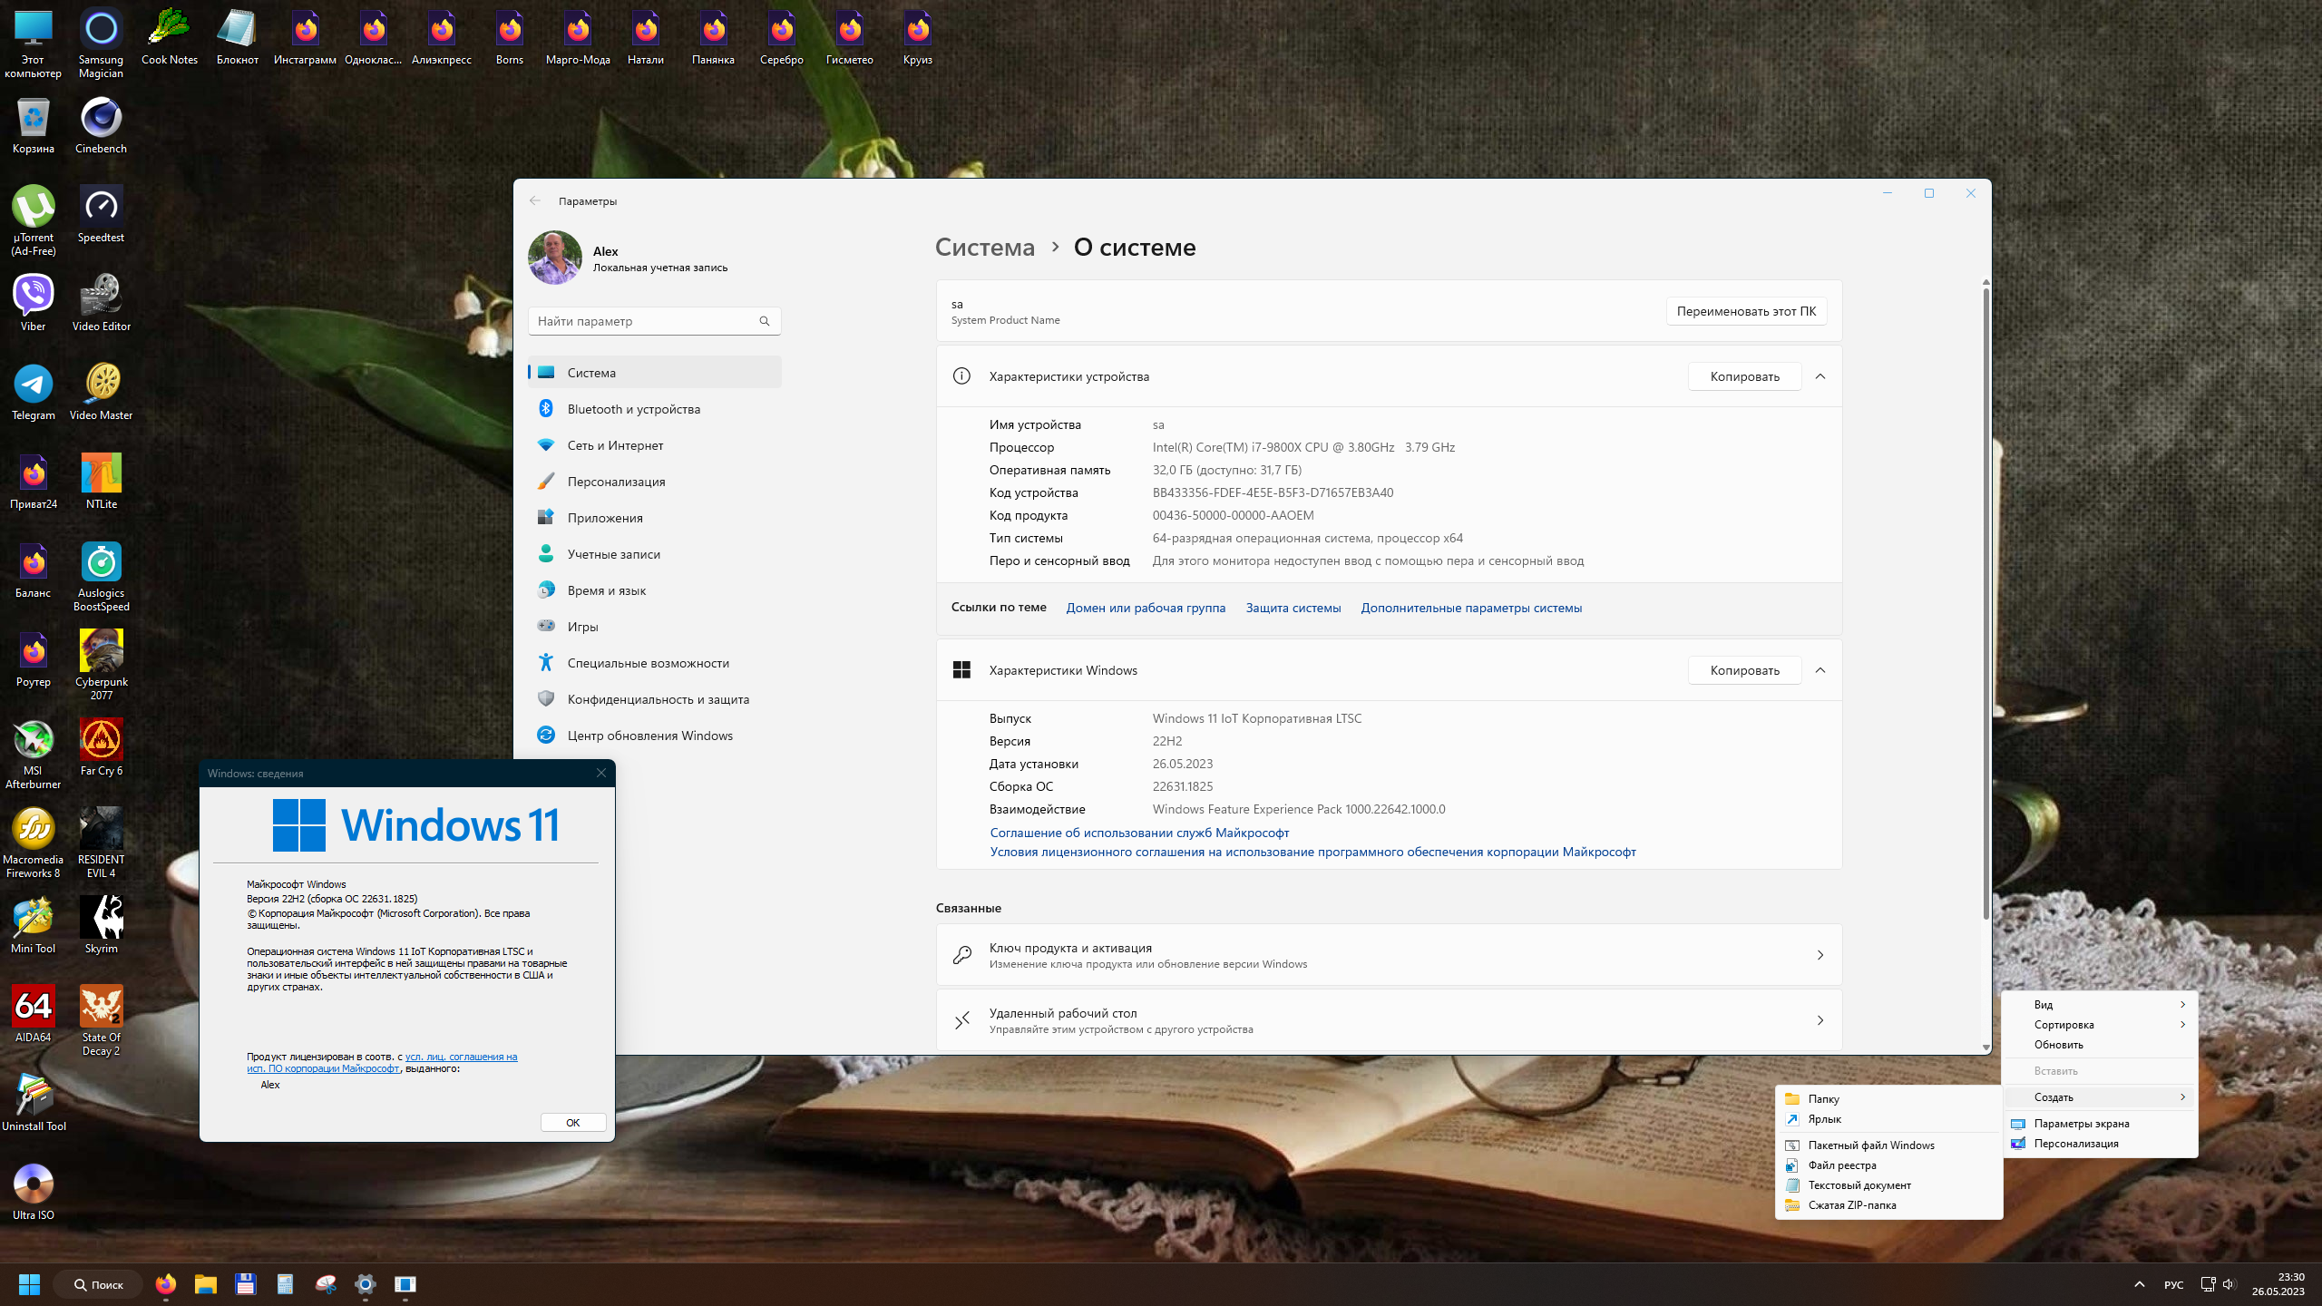The image size is (2322, 1306).
Task: Create new Папку from submenu
Action: (x=1888, y=1099)
